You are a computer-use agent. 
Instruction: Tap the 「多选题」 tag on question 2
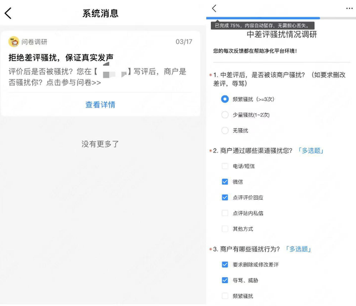click(310, 151)
